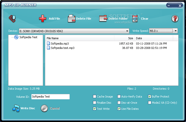Click the Delete Folder icon

tap(103, 18)
